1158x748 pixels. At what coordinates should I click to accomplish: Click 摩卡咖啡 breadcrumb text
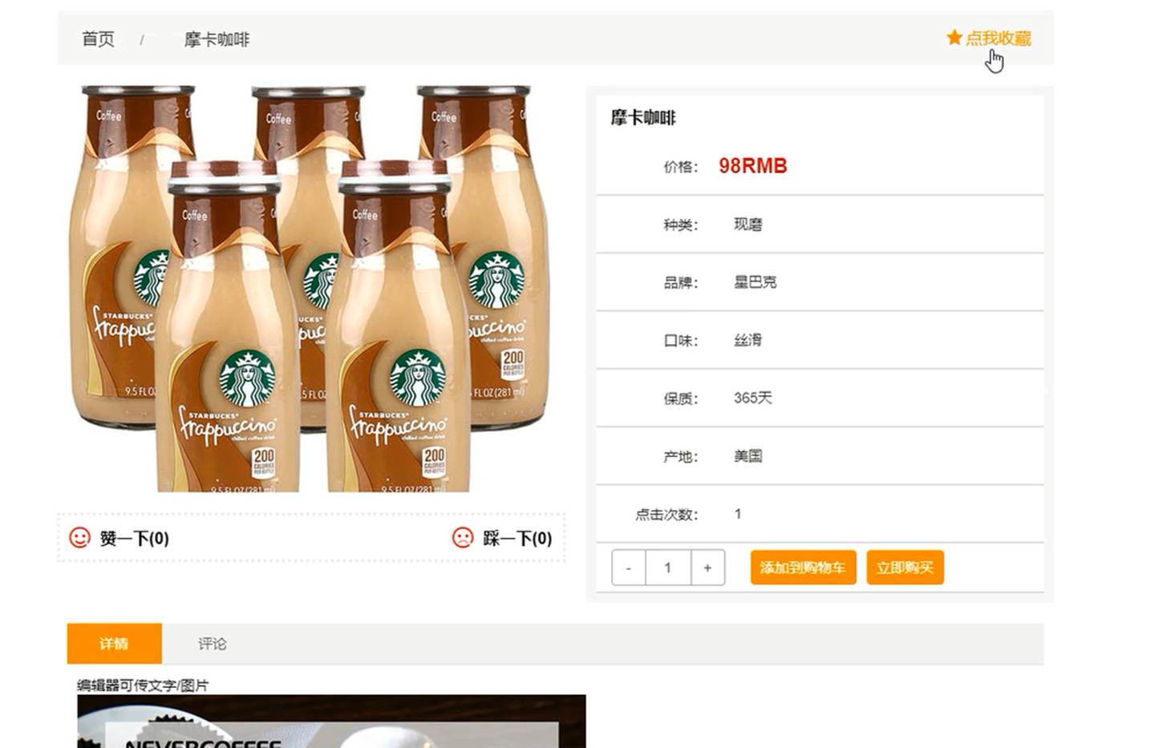coord(217,39)
